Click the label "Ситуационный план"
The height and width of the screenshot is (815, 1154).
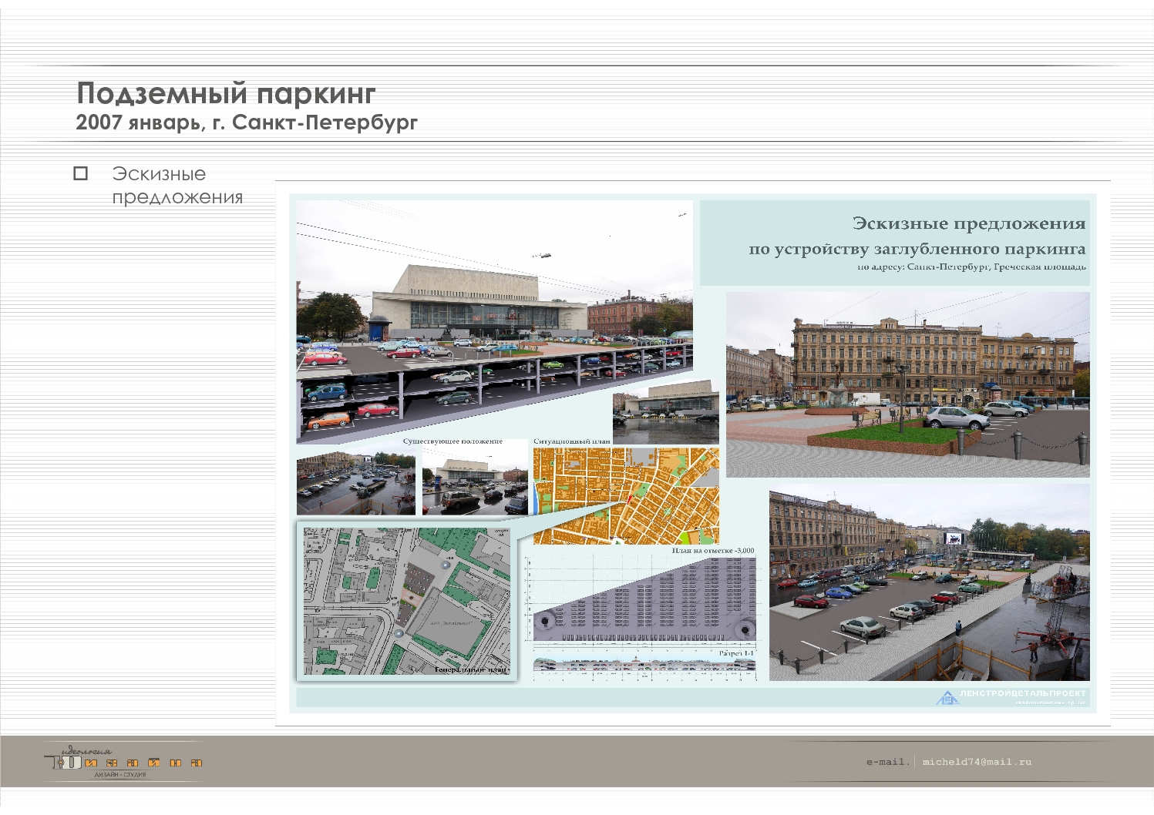pos(572,441)
